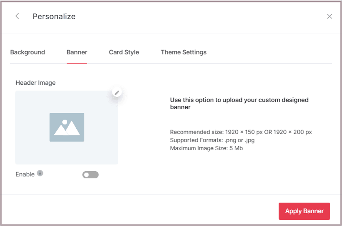
Task: Close the Personalize dialog with the X
Action: point(330,16)
